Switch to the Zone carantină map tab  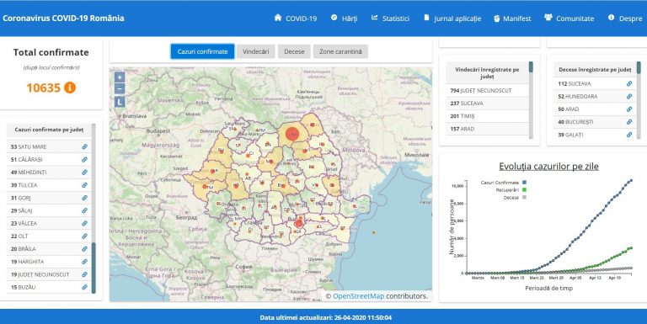340,51
